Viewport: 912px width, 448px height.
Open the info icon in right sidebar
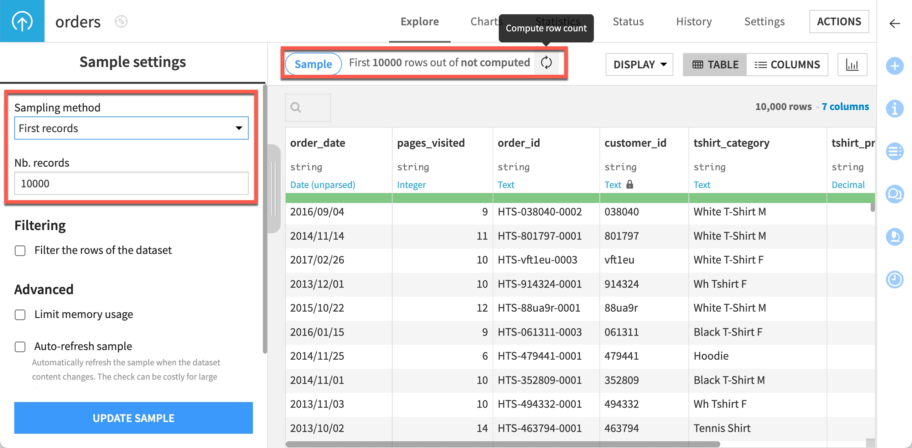coord(895,109)
